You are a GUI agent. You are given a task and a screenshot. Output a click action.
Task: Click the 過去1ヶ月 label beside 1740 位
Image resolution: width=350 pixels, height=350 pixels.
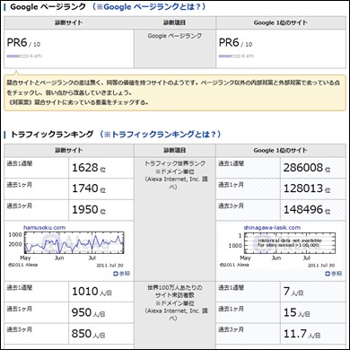coord(20,185)
